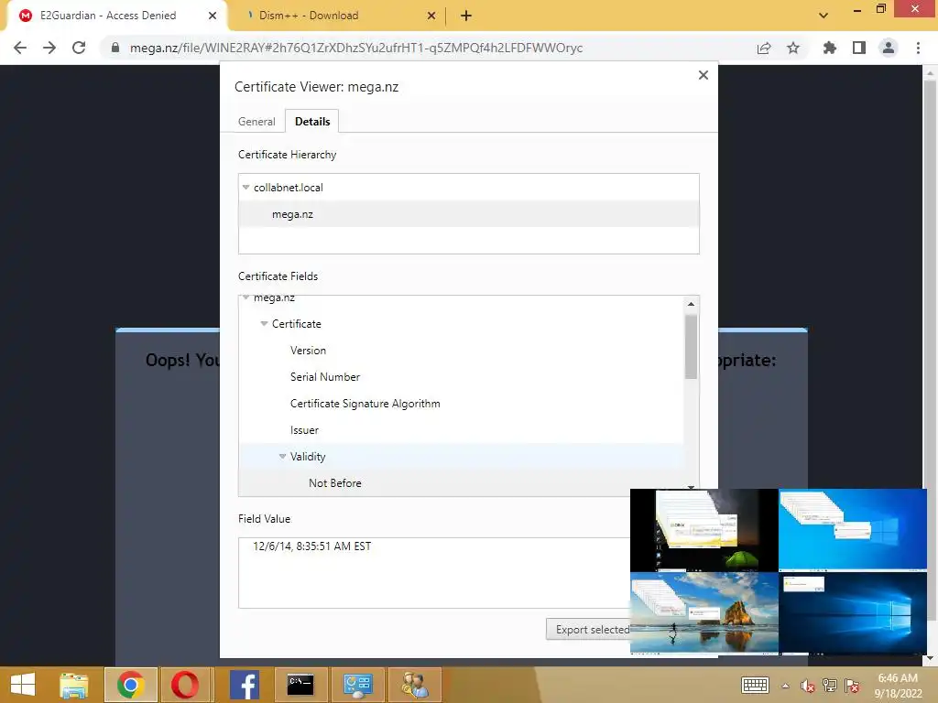Launch Opera from the taskbar
Viewport: 938px width, 703px height.
pos(185,685)
